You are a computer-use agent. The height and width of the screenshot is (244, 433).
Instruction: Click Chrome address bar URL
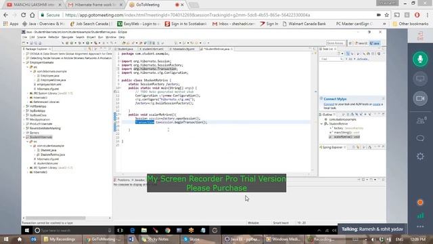[x=188, y=15]
